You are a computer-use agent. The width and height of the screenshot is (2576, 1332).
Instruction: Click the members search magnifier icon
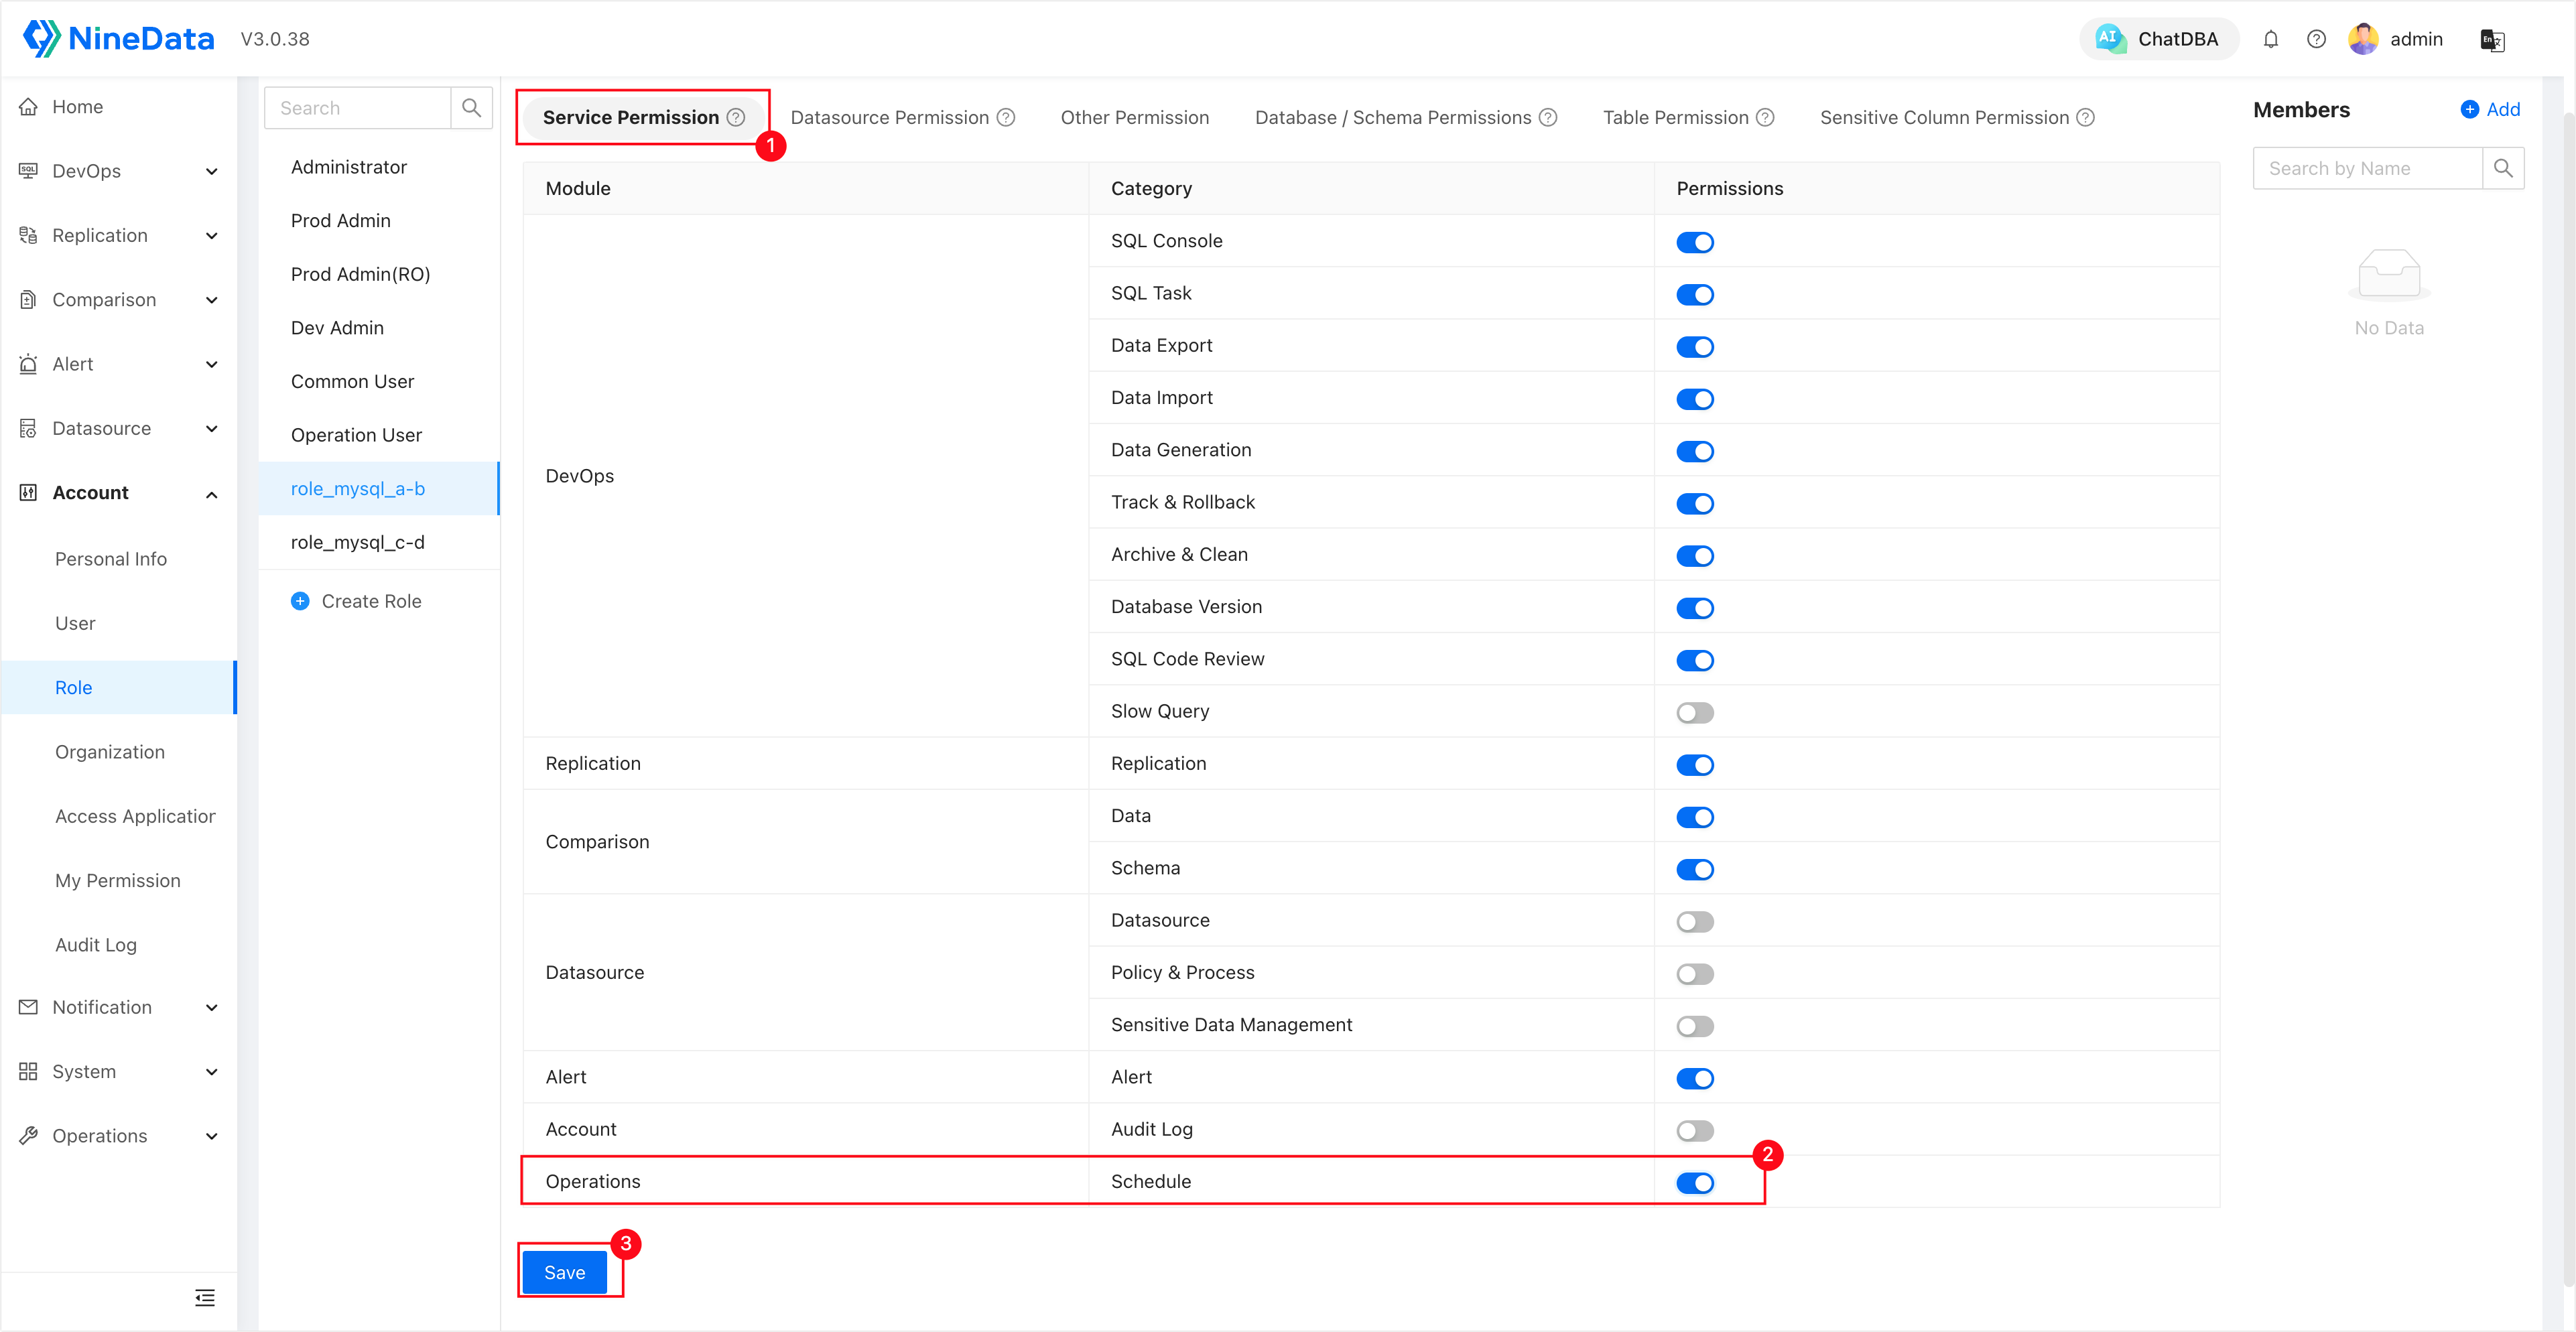click(x=2503, y=168)
